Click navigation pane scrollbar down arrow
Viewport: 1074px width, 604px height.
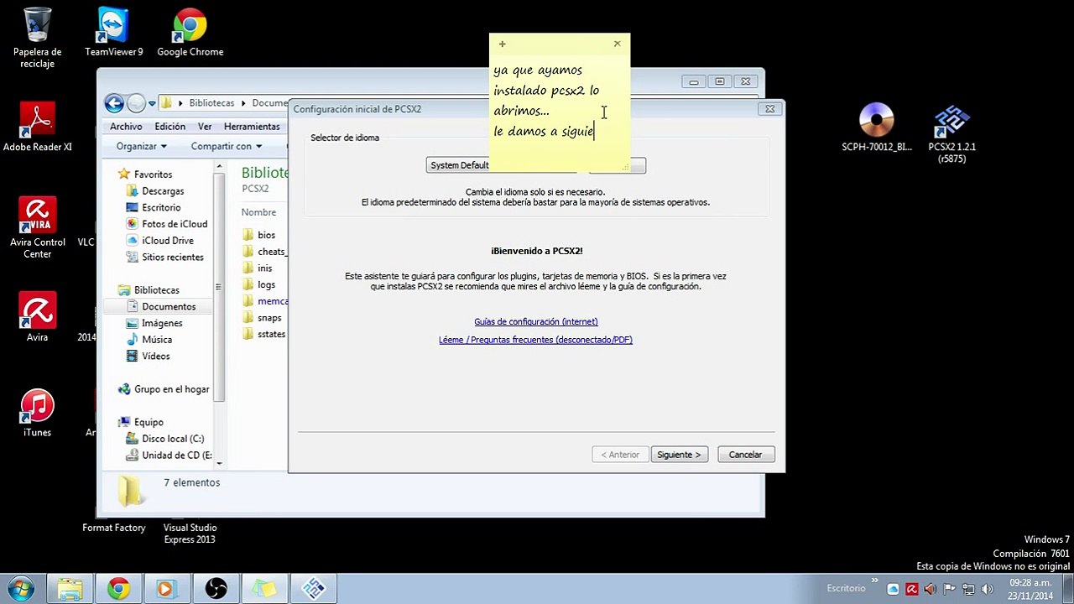(219, 463)
